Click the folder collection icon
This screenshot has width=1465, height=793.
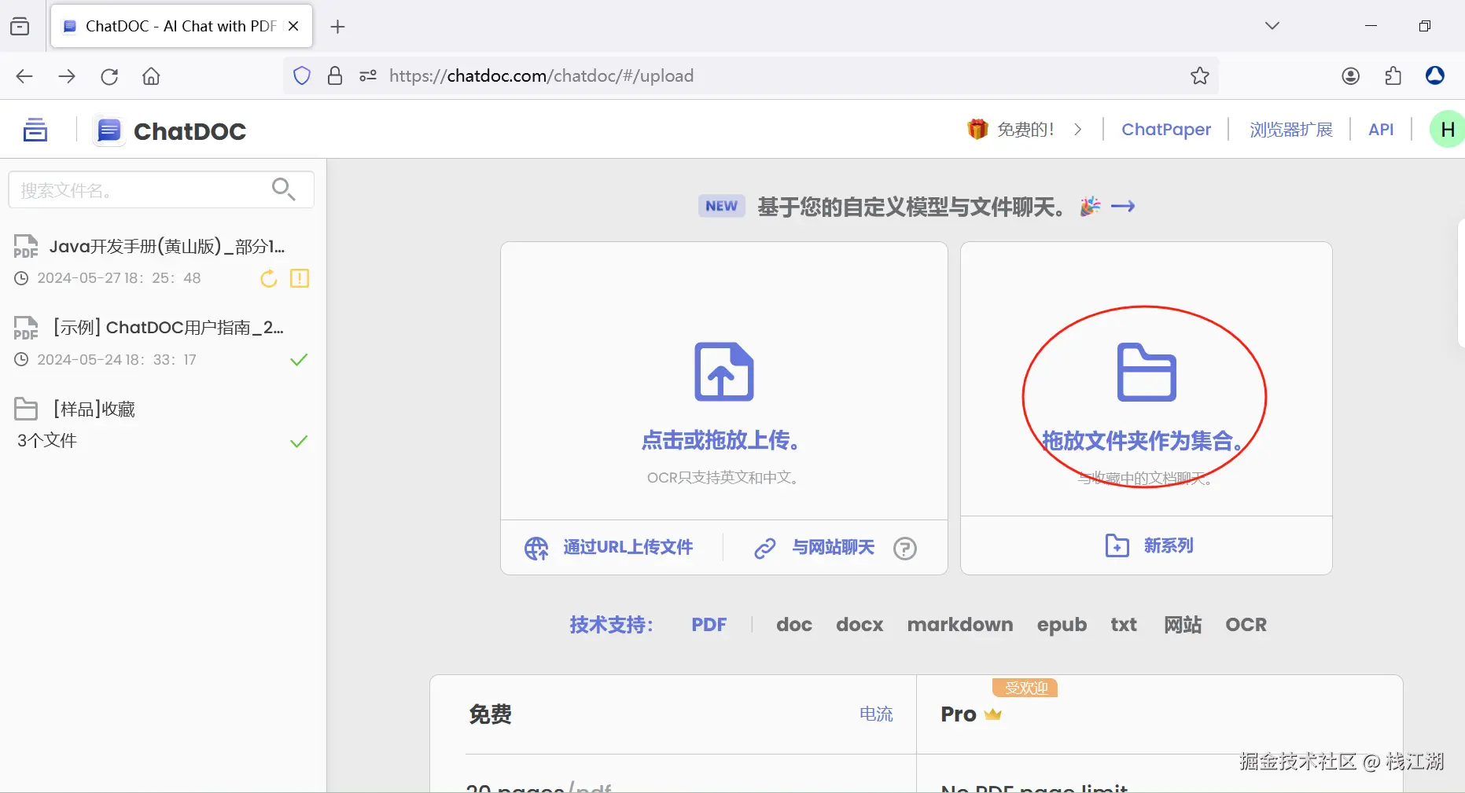coord(1147,372)
